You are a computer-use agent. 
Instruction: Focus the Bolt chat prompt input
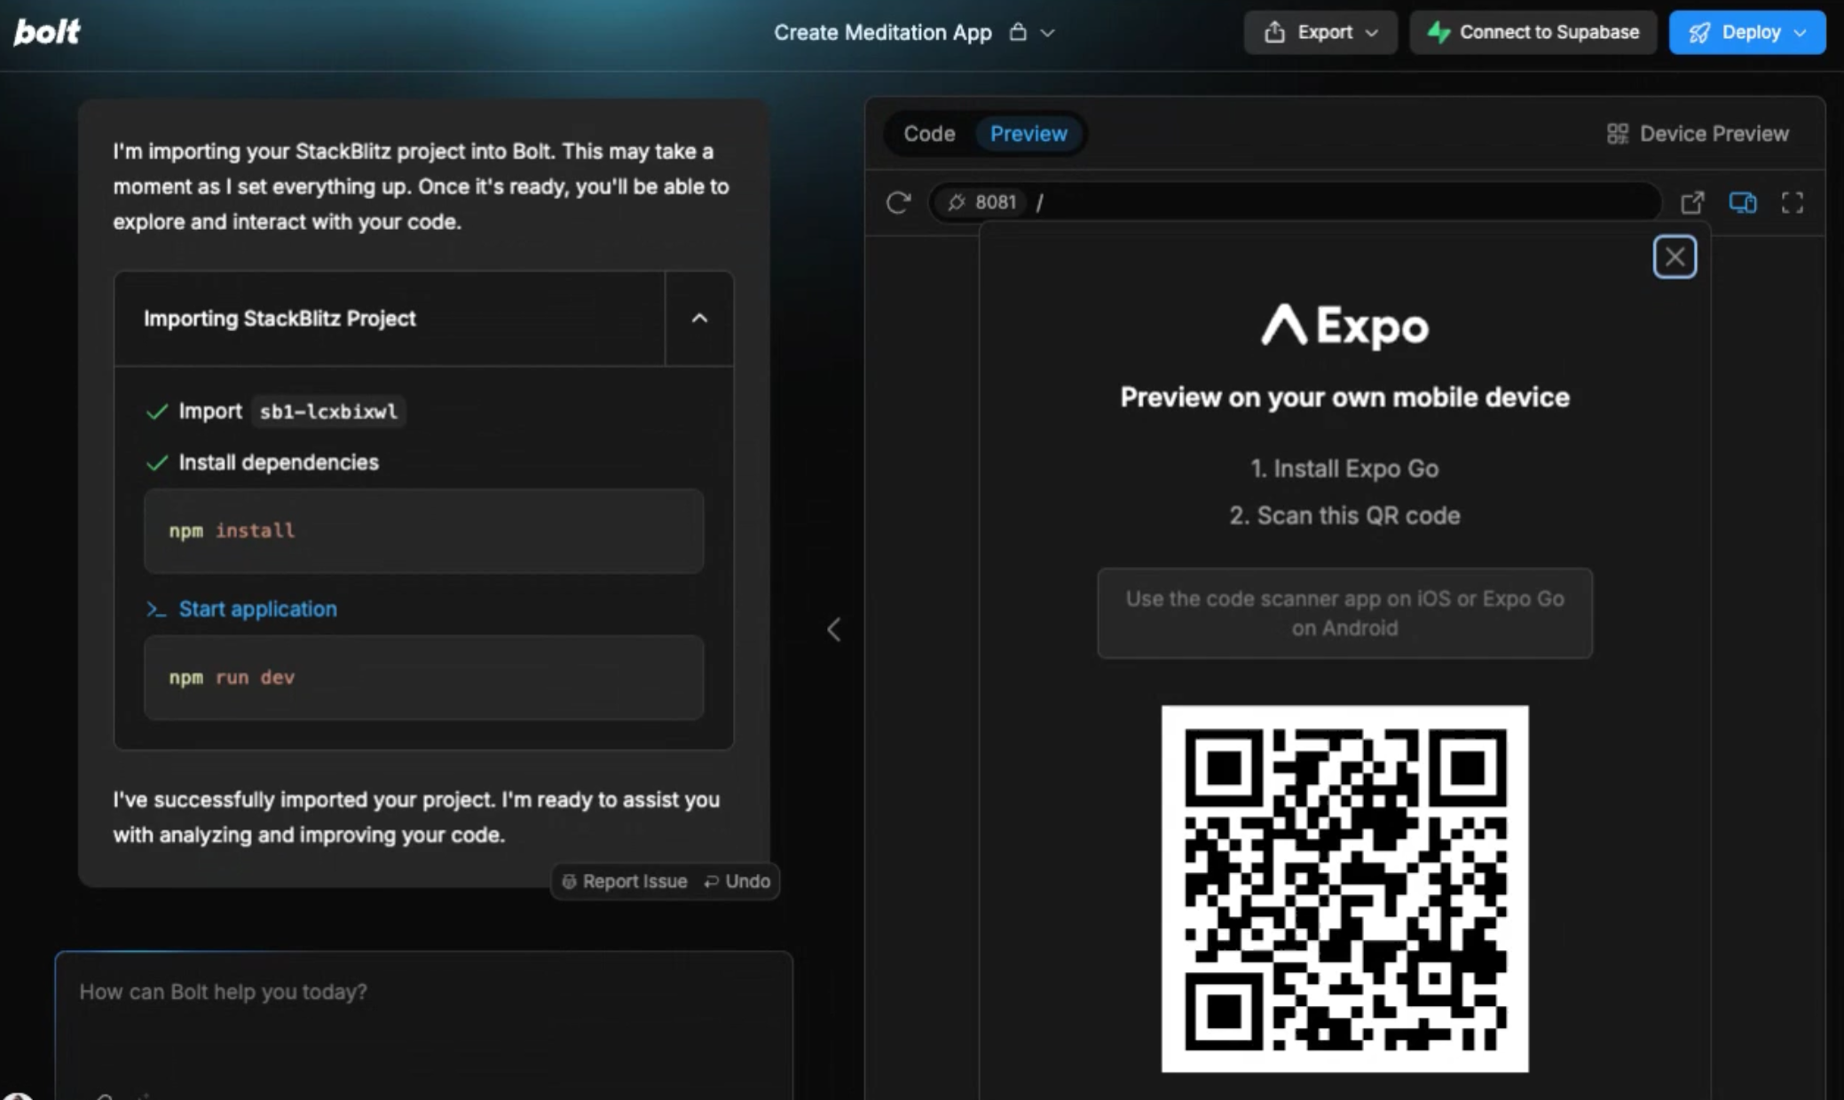(x=423, y=1011)
